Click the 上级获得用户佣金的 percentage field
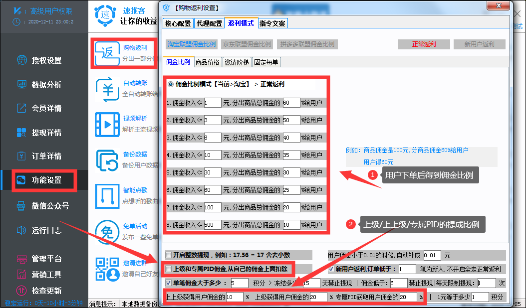The width and height of the screenshot is (526, 308). (x=318, y=297)
